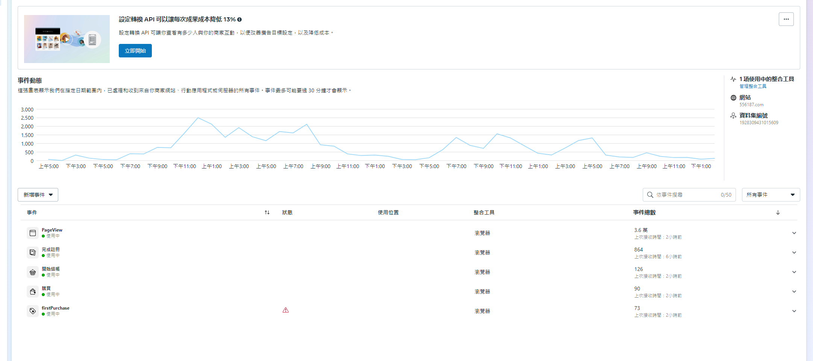The image size is (813, 361).
Task: Click the firstPurchase red warning icon
Action: pos(286,310)
